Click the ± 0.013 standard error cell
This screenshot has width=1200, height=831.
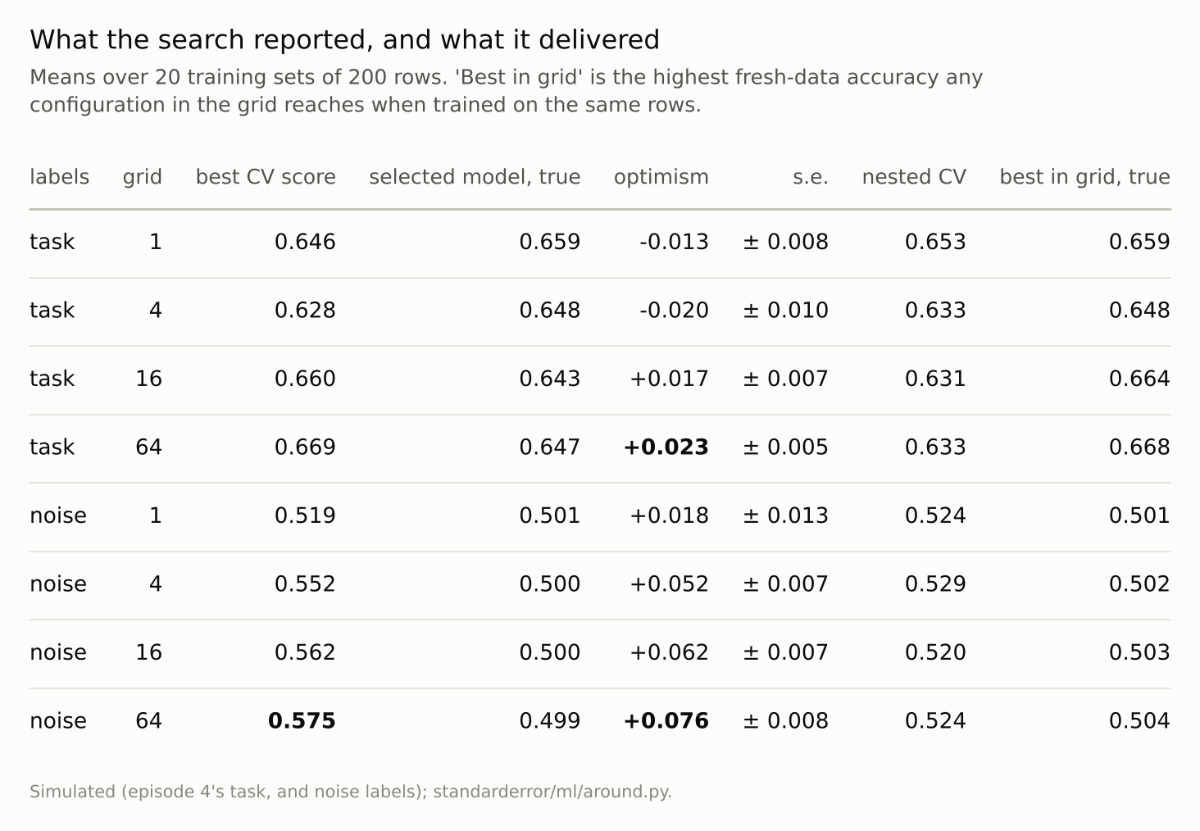(x=785, y=516)
